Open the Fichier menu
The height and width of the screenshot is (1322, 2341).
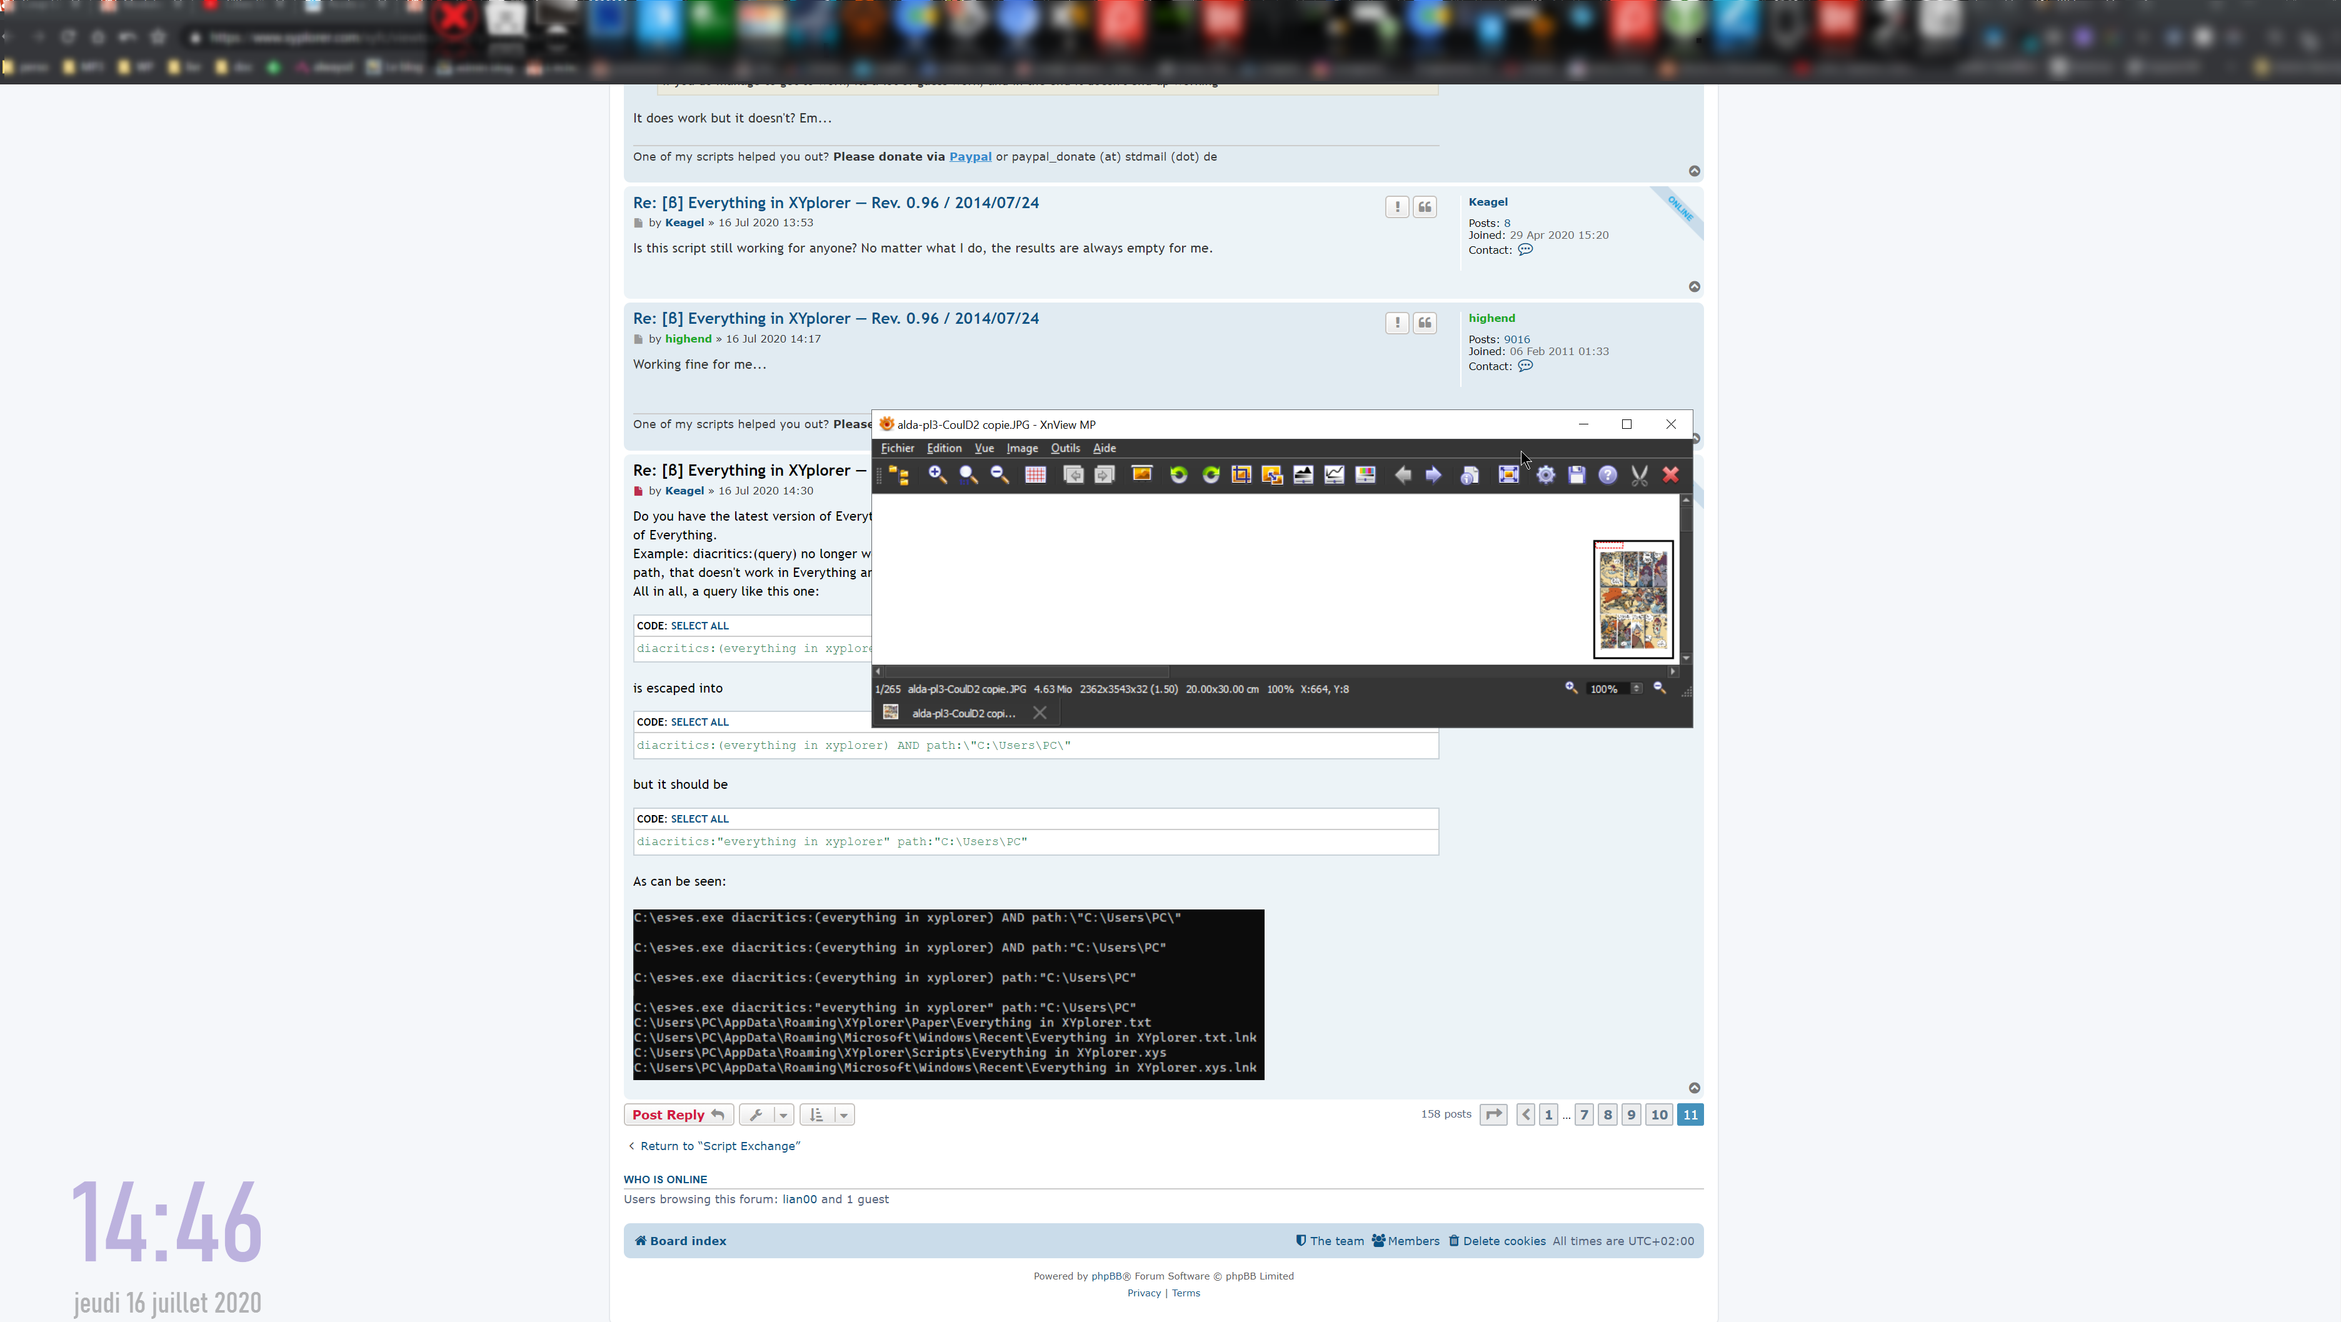(897, 448)
